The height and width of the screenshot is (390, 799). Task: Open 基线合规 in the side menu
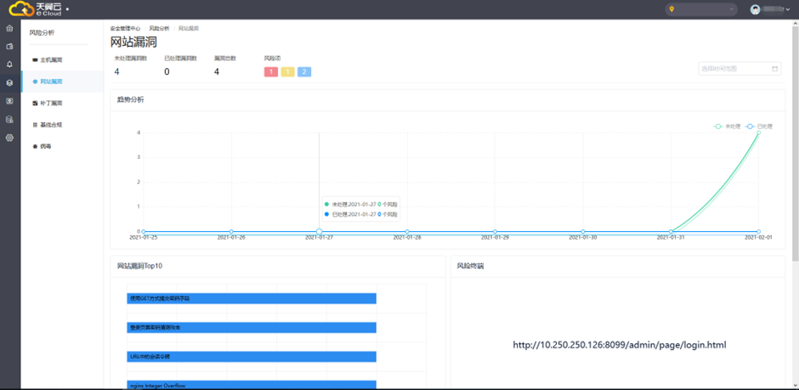(x=51, y=125)
